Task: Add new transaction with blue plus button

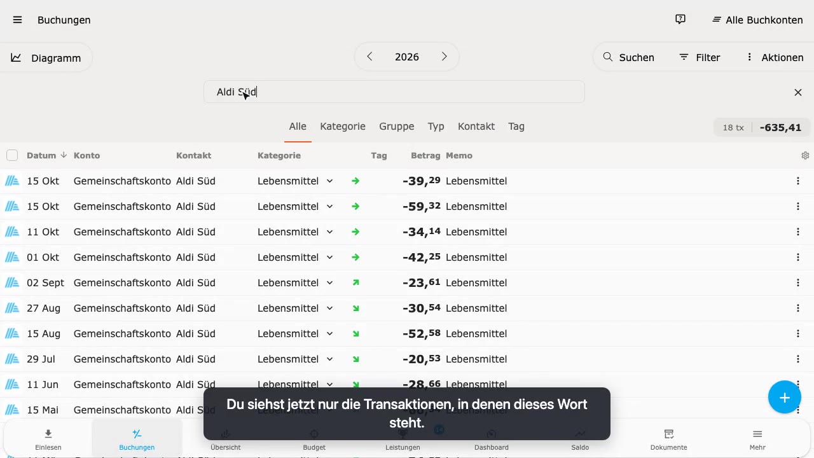Action: click(x=785, y=398)
